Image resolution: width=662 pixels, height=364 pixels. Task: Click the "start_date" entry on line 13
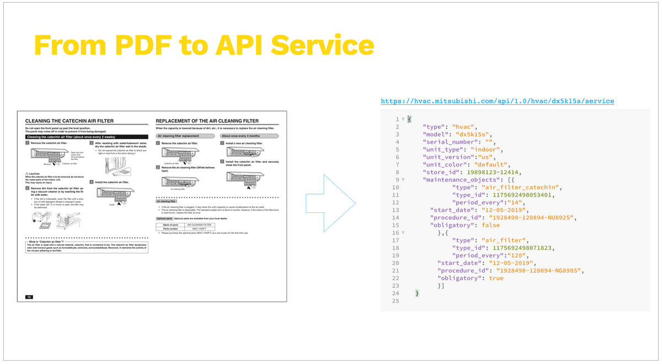[484, 210]
